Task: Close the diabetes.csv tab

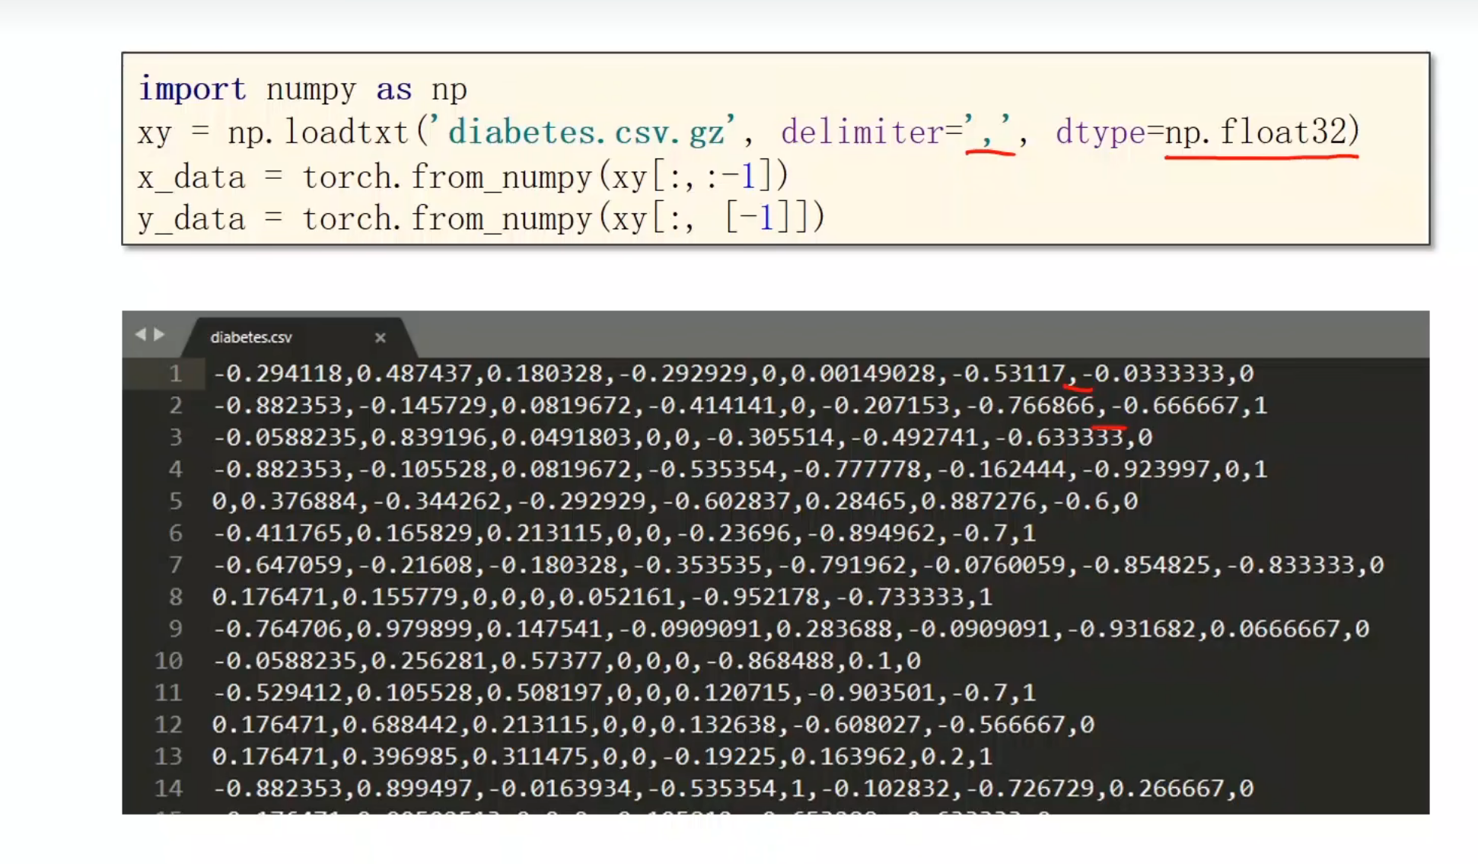Action: click(380, 337)
